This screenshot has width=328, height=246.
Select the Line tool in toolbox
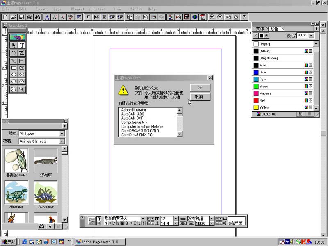coord(14,61)
